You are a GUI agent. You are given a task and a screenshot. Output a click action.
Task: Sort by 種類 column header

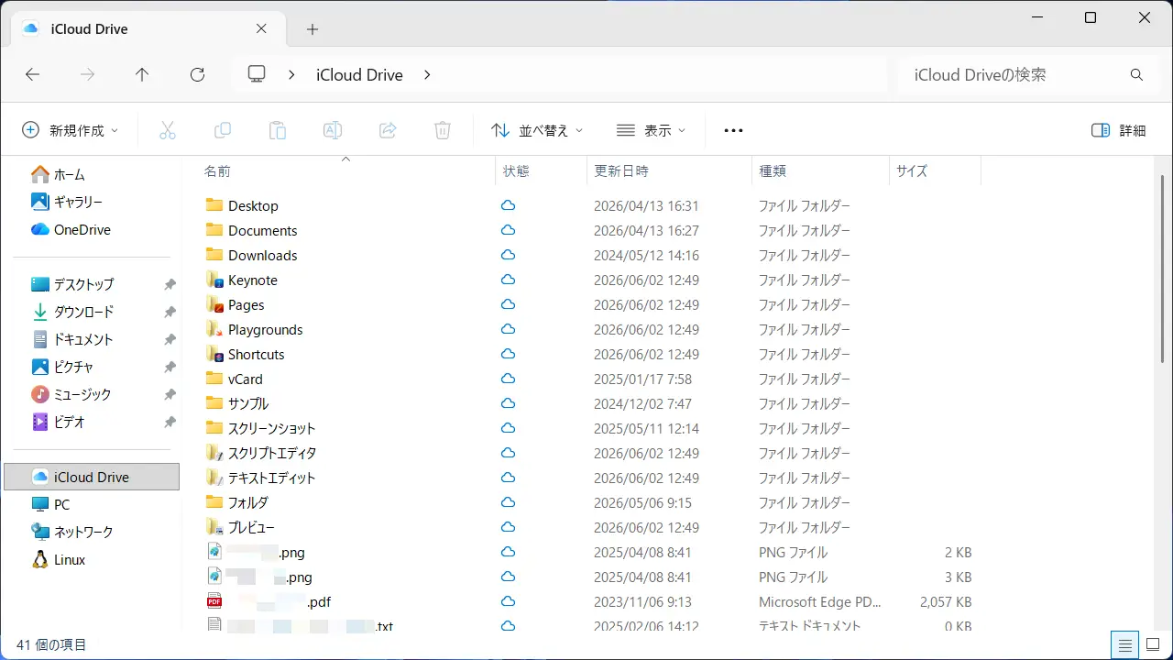(773, 171)
